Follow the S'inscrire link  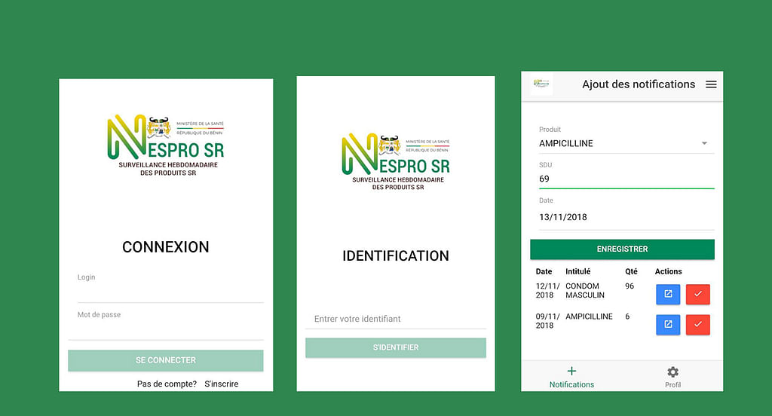tap(221, 384)
